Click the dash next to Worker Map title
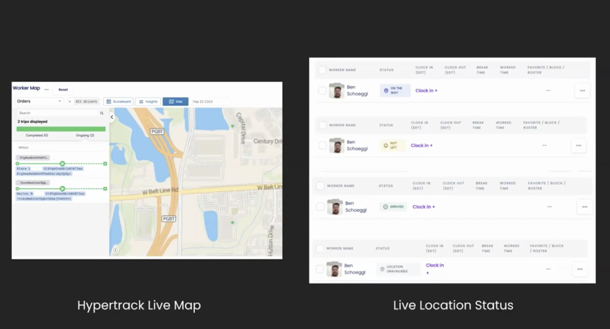610x329 pixels. click(47, 89)
